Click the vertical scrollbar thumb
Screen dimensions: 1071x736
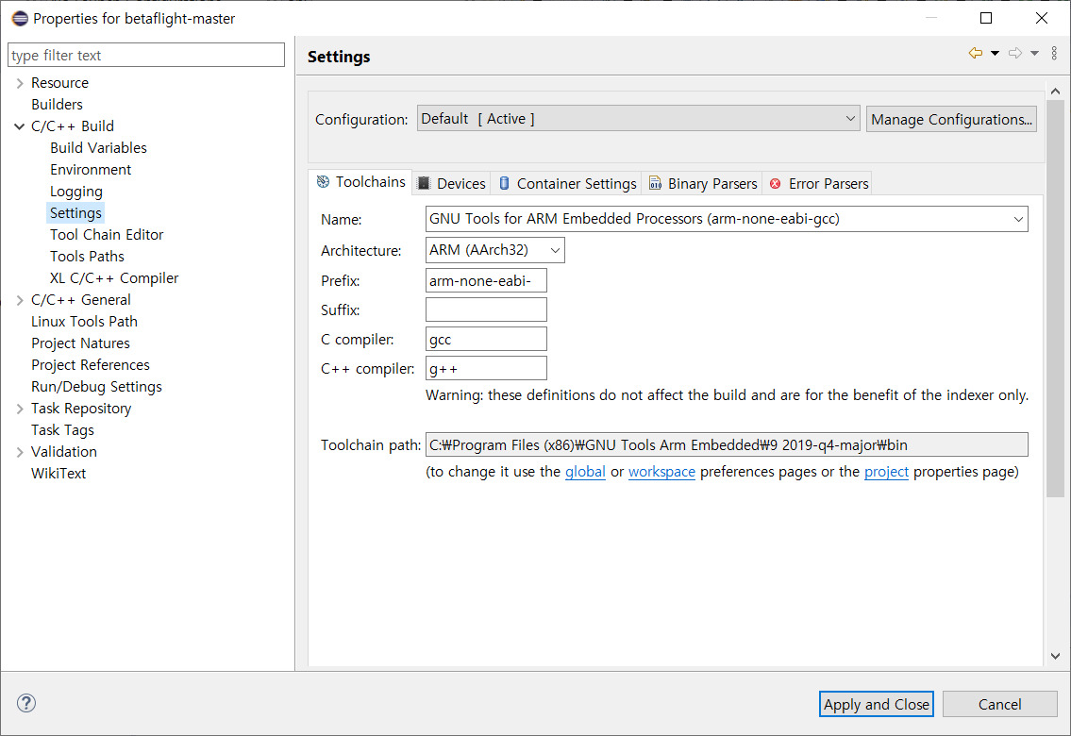1055,298
